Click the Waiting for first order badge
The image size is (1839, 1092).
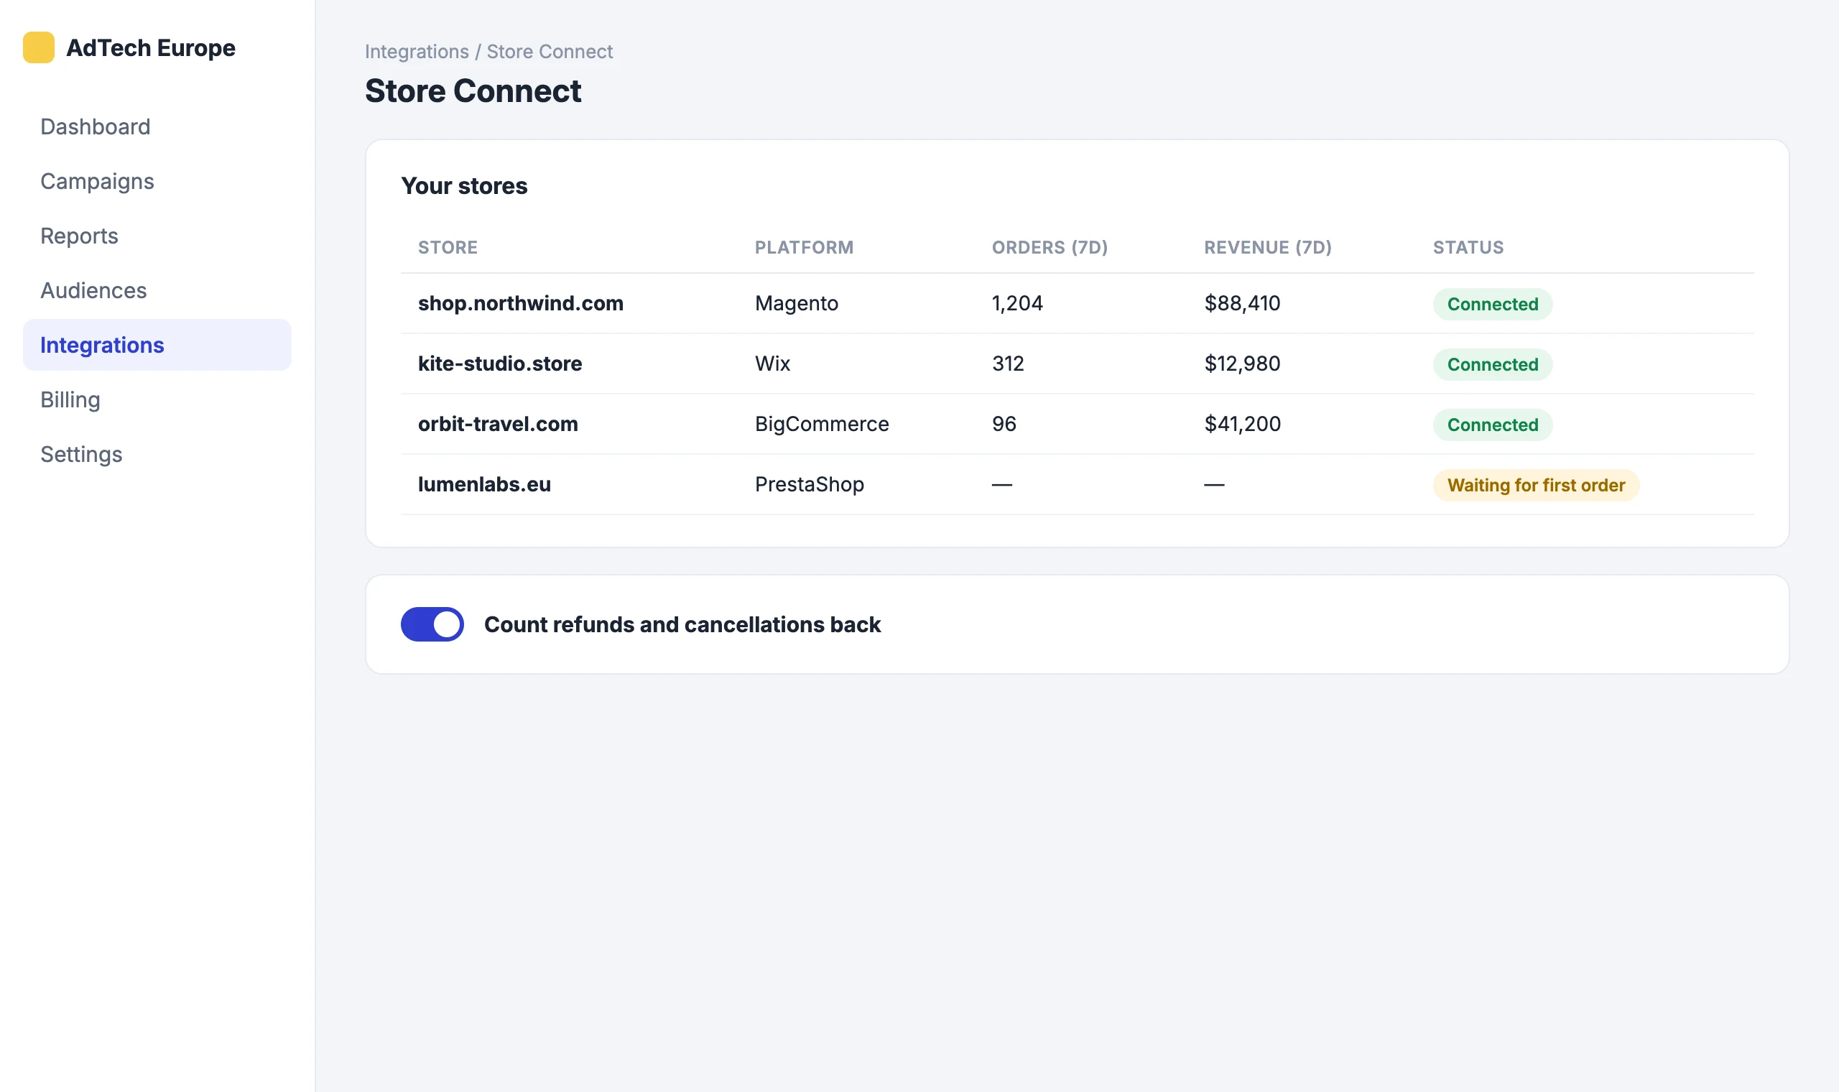[x=1536, y=485]
